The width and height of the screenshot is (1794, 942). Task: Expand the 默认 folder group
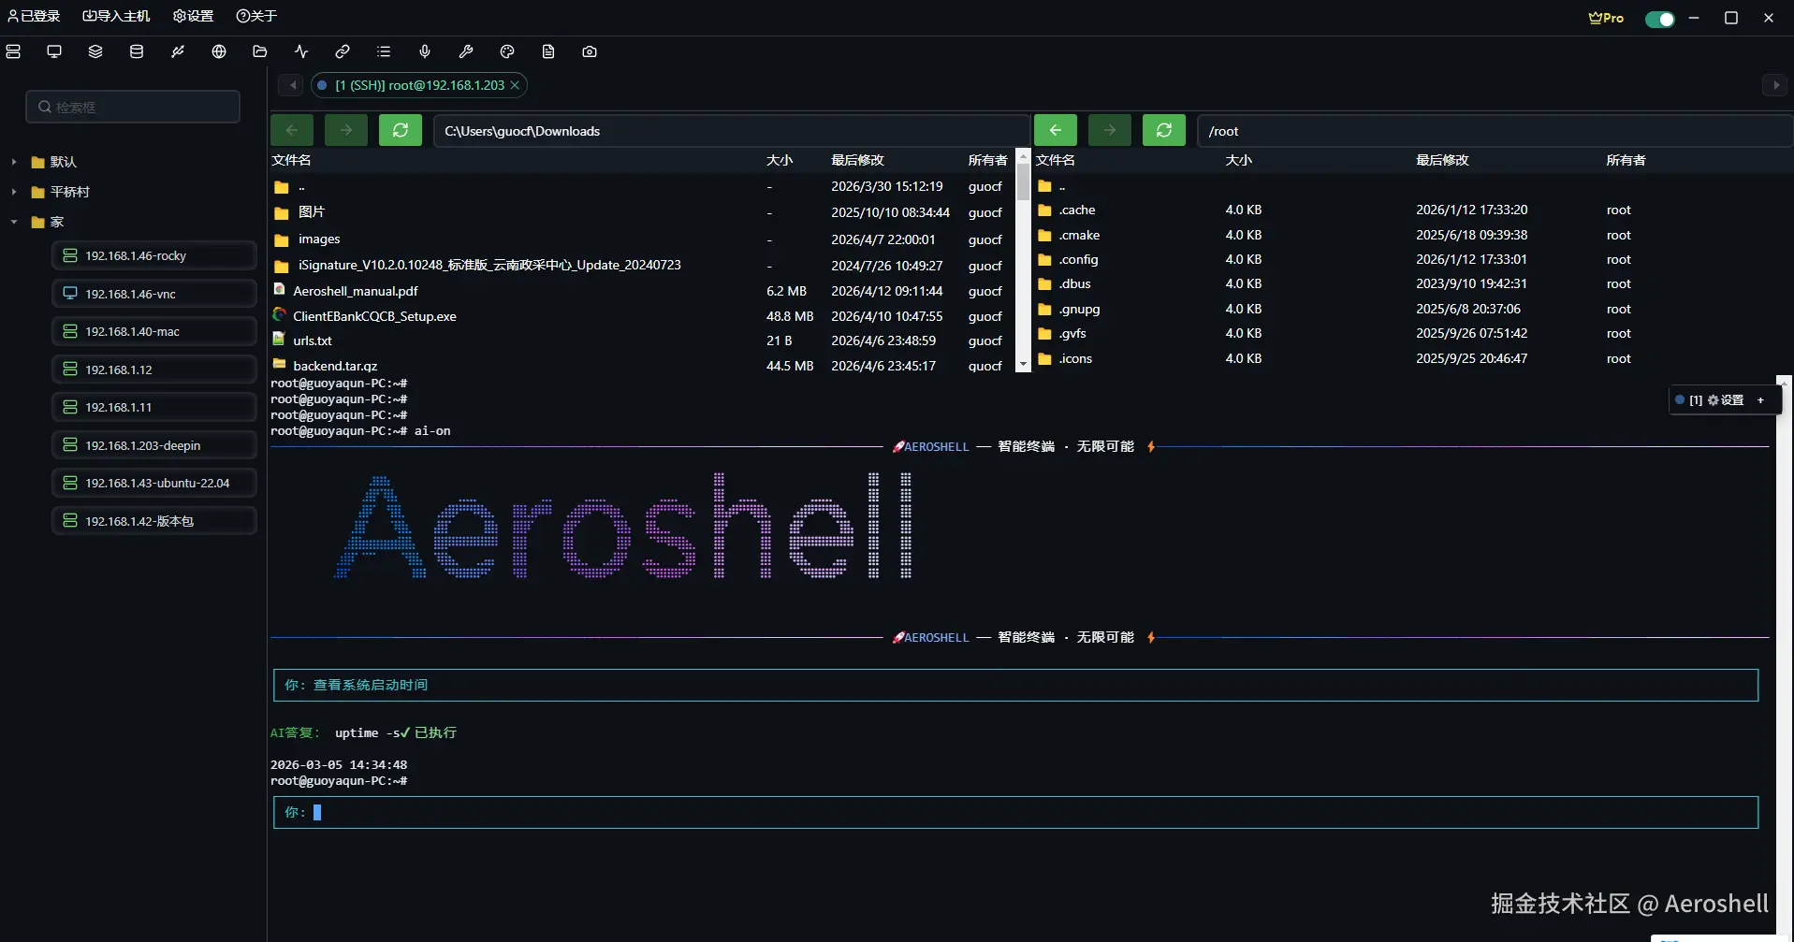pos(13,161)
